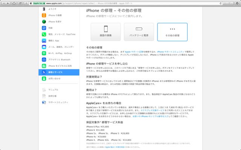
Task: Open the orange iPhone の基礎 sidebar icon
Action: pyautogui.click(x=44, y=15)
